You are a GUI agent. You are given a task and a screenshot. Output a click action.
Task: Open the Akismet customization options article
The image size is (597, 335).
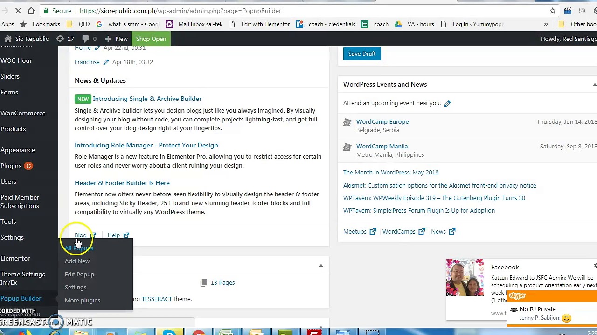440,185
